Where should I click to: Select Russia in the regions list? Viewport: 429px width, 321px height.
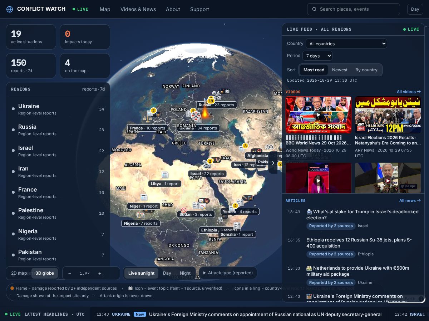pyautogui.click(x=58, y=130)
